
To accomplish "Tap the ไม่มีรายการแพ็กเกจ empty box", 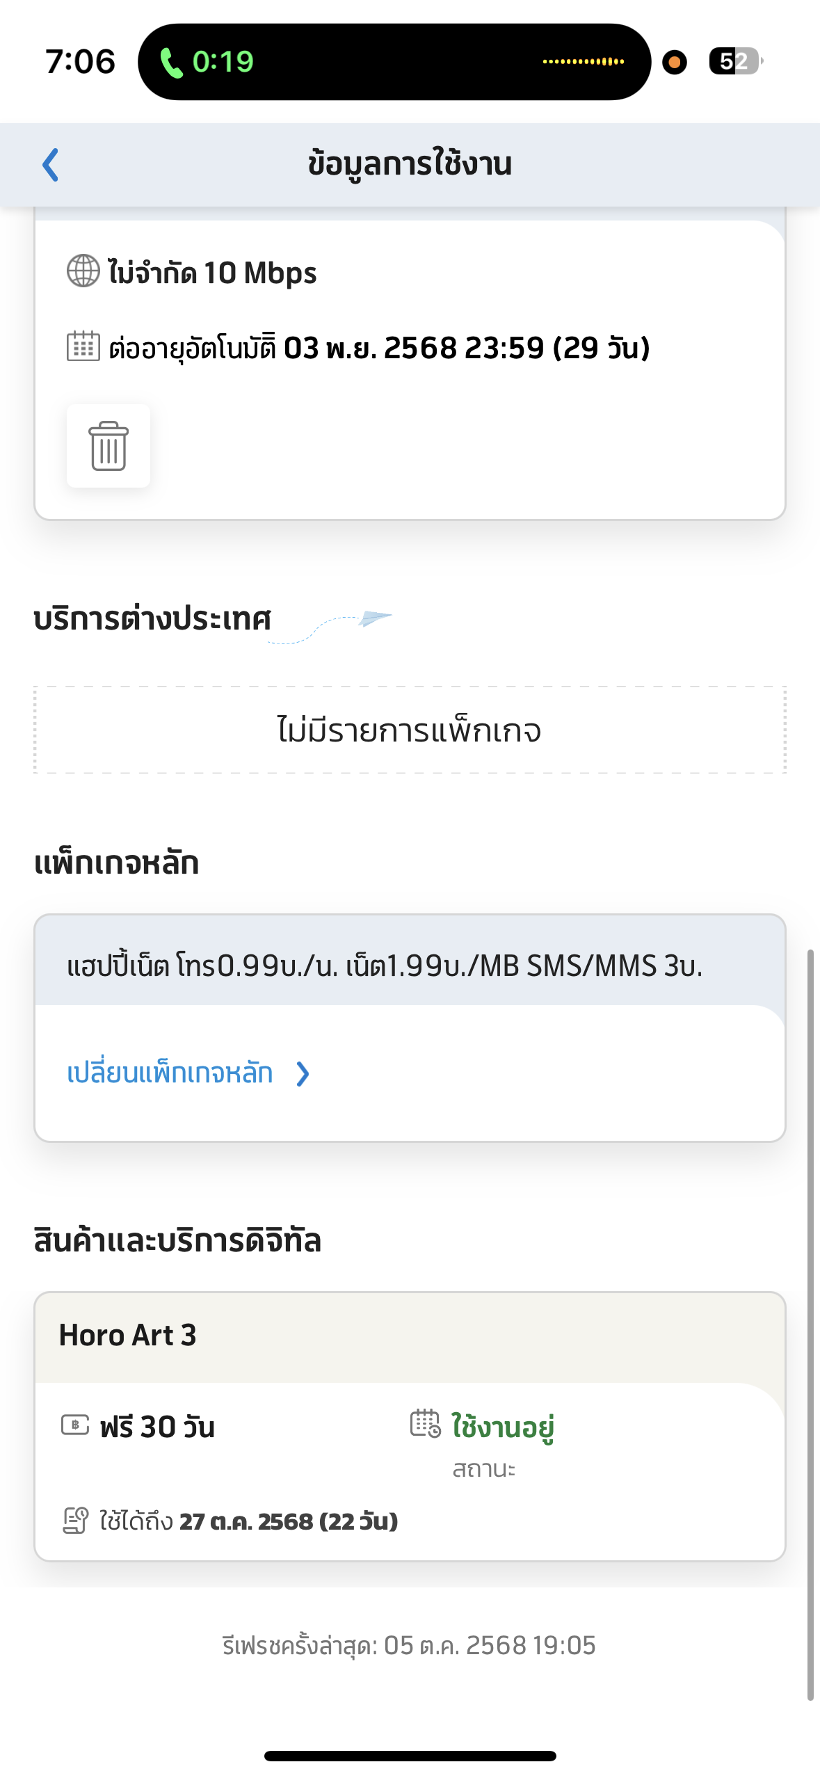I will pyautogui.click(x=410, y=730).
